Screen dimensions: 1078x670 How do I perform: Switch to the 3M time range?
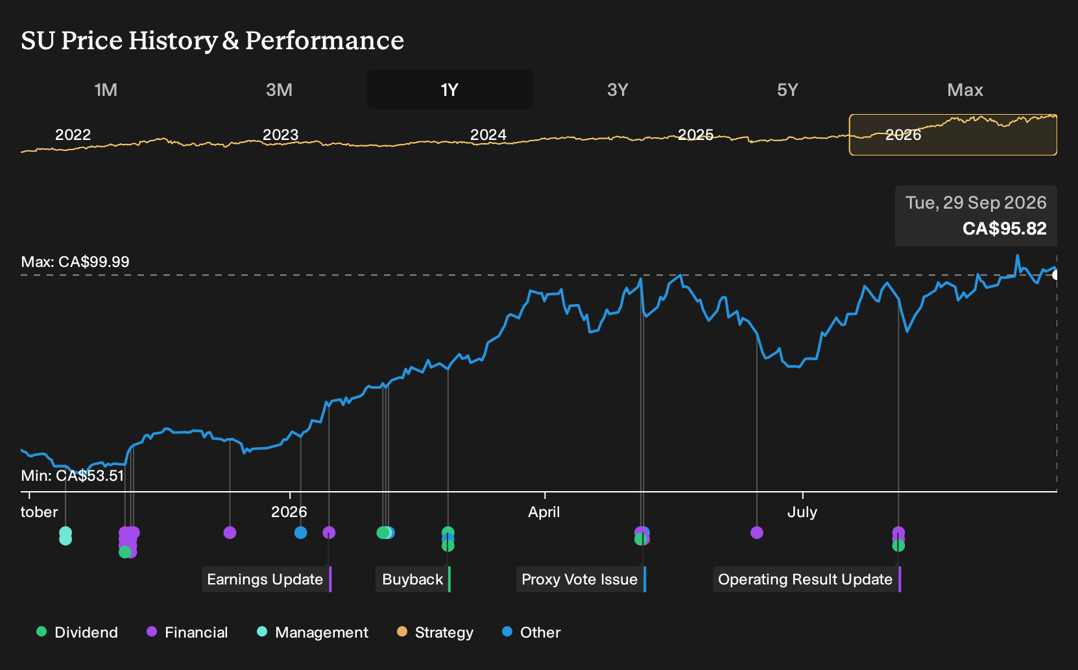tap(279, 89)
